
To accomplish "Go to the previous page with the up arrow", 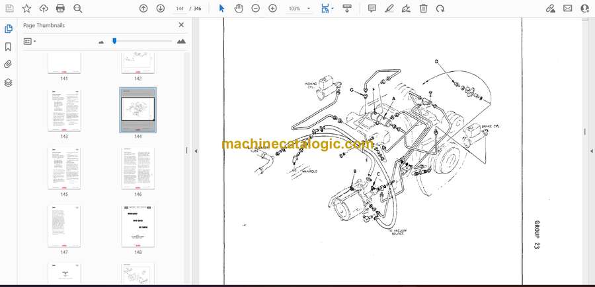I will click(x=143, y=9).
